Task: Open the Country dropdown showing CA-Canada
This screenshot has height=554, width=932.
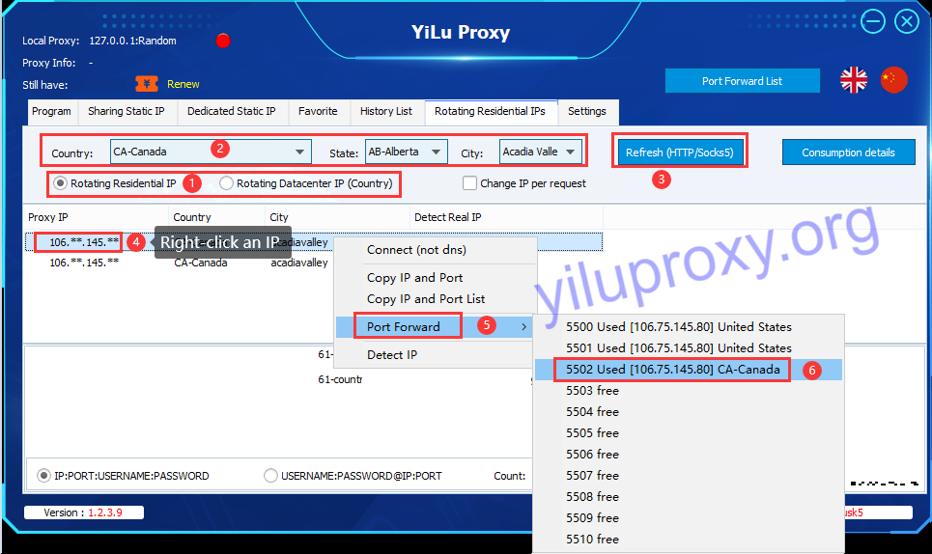Action: pyautogui.click(x=211, y=152)
